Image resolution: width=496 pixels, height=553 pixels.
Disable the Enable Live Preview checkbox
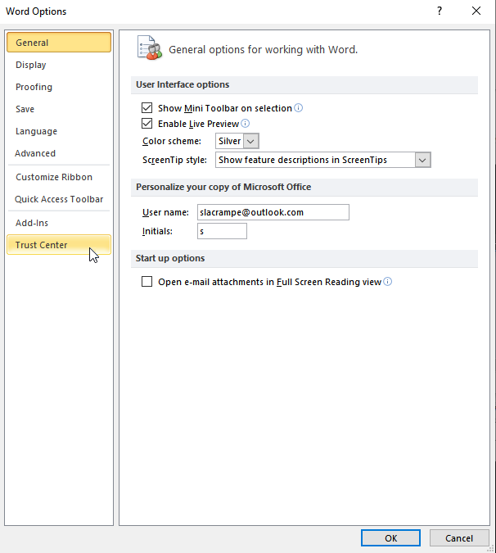tap(147, 124)
